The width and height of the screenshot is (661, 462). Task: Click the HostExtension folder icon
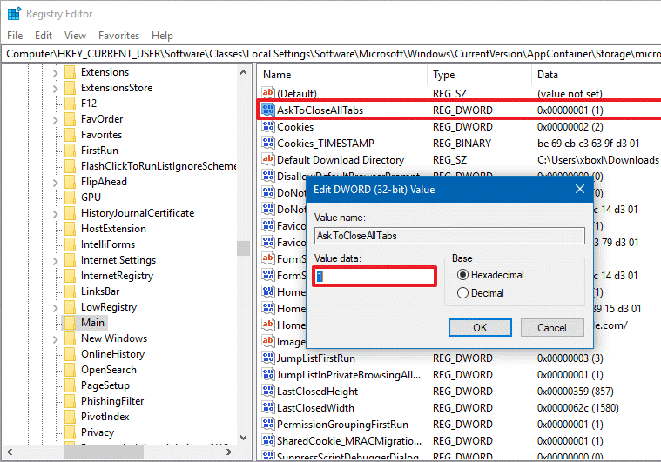(x=70, y=229)
